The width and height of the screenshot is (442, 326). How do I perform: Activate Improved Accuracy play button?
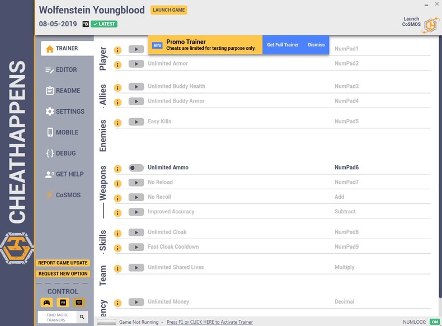coord(136,212)
